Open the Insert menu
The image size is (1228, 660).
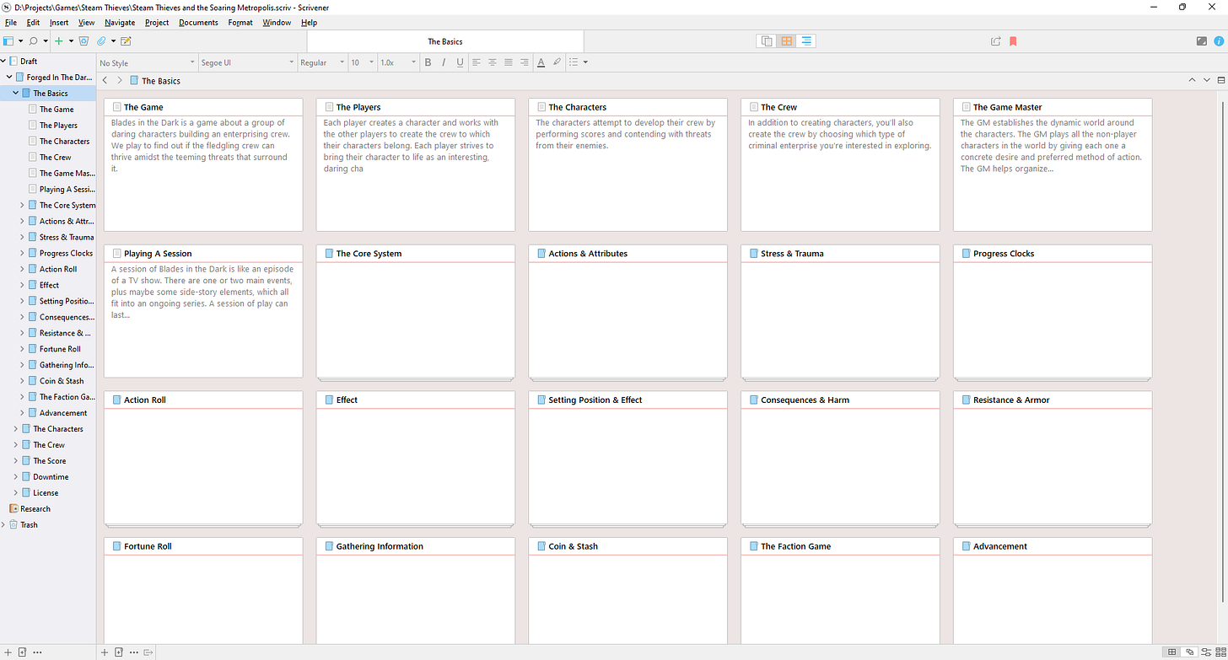pyautogui.click(x=59, y=23)
